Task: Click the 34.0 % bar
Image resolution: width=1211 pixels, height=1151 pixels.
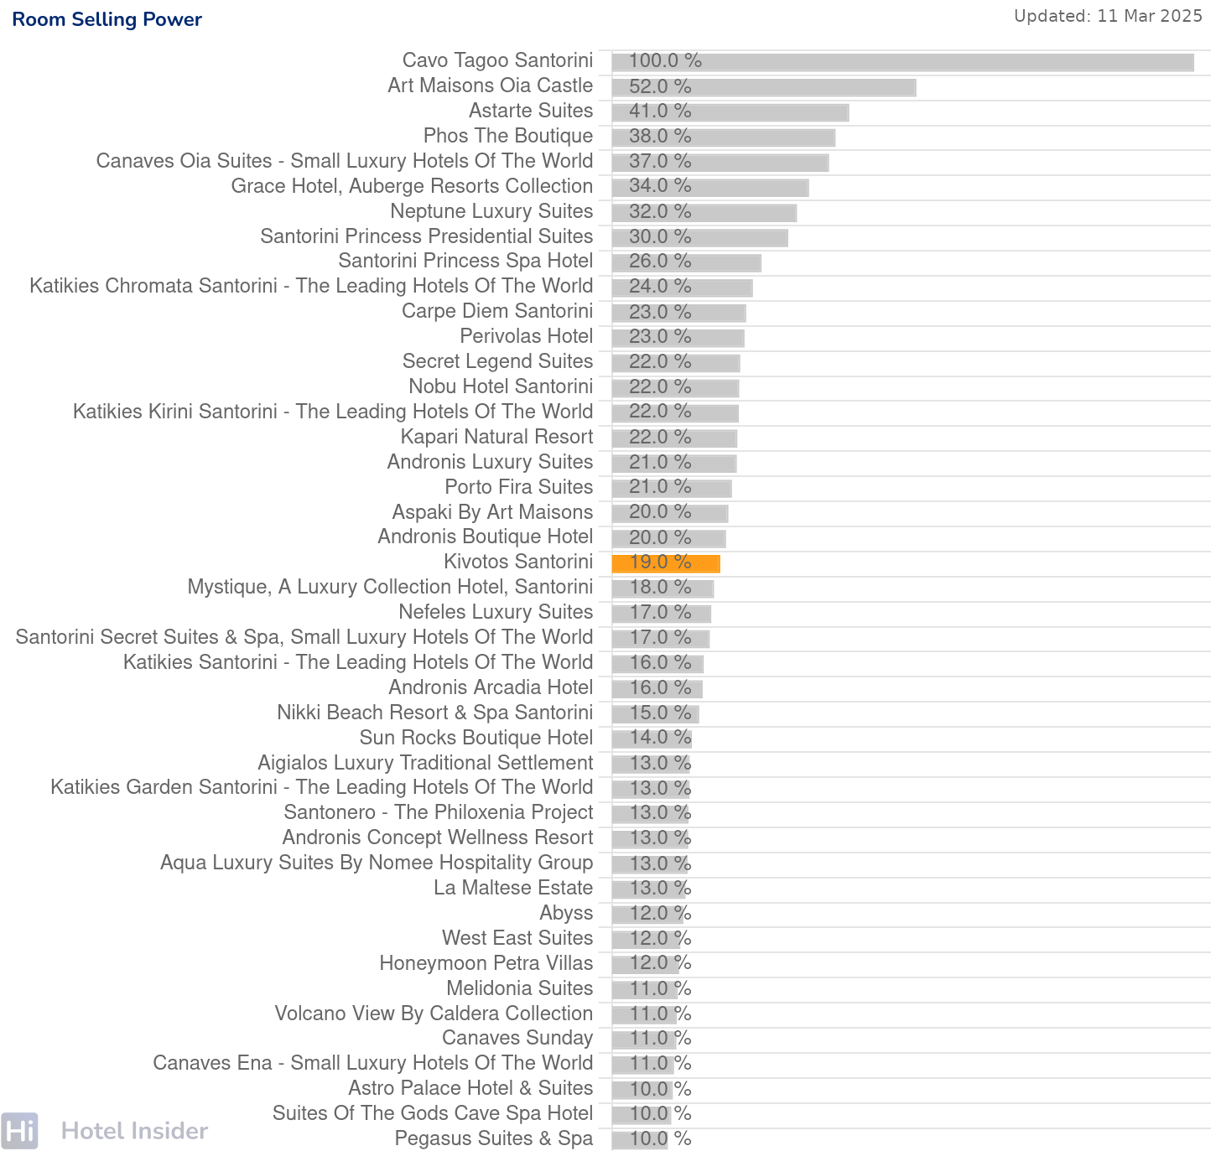Action: coord(710,187)
